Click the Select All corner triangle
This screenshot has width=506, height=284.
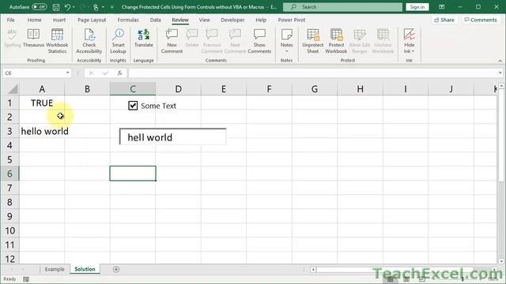pos(13,89)
